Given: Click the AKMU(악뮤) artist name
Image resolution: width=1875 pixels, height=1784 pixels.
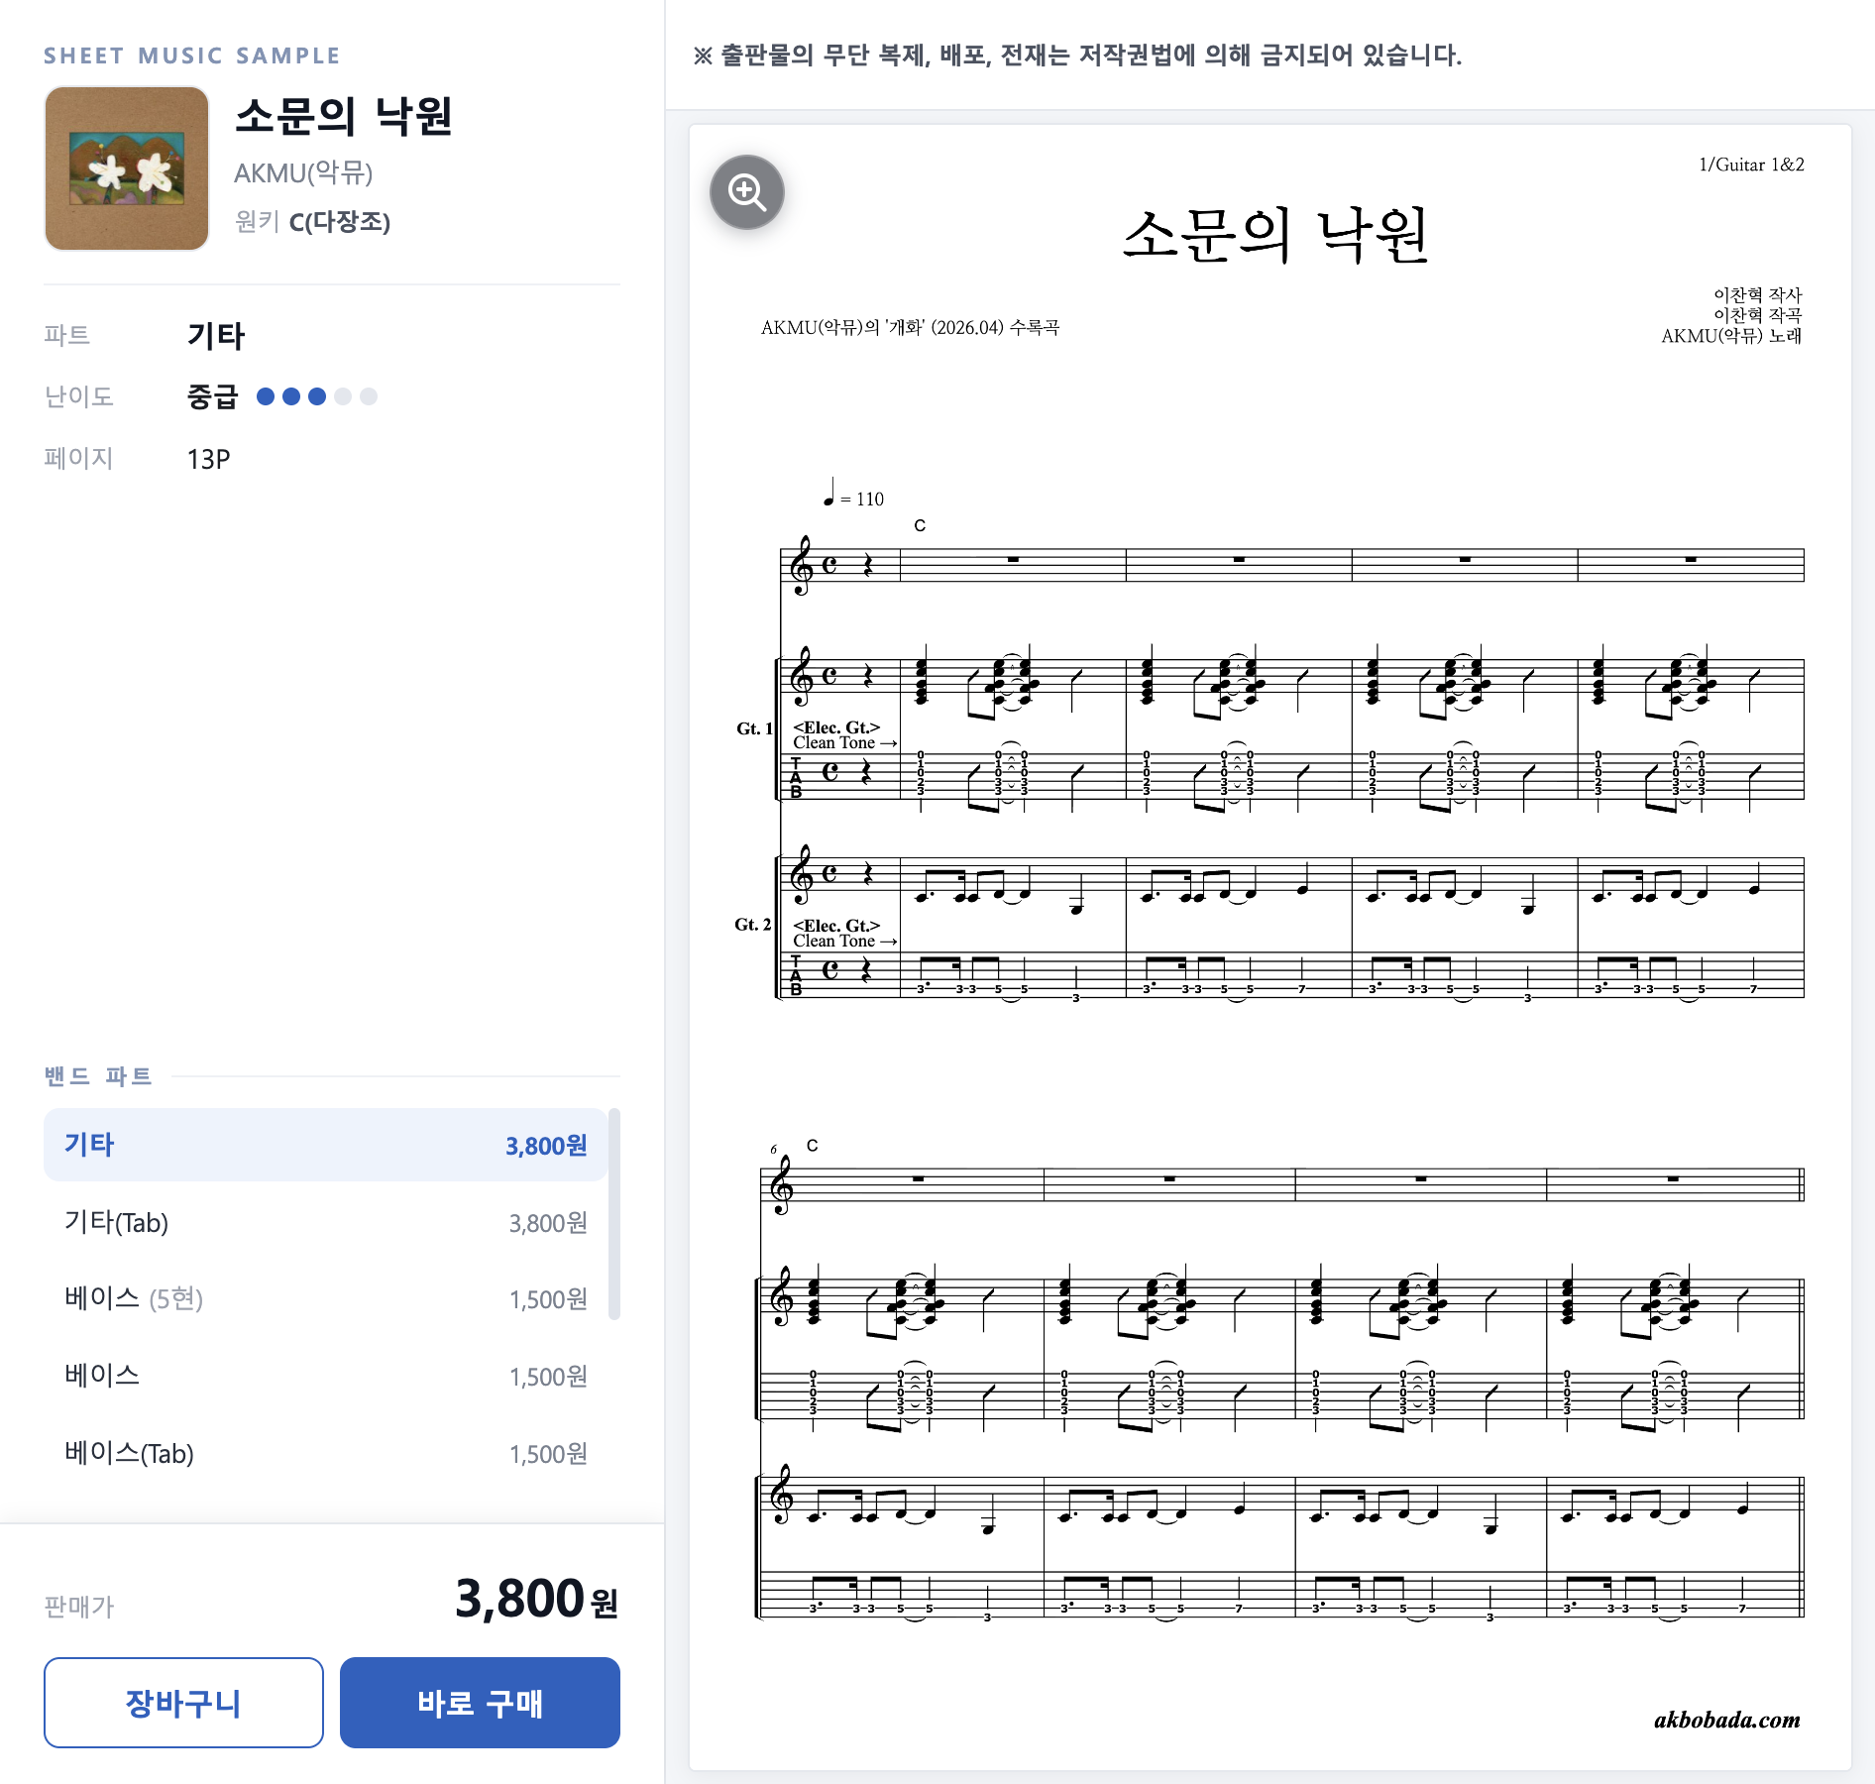Looking at the screenshot, I should pyautogui.click(x=303, y=173).
